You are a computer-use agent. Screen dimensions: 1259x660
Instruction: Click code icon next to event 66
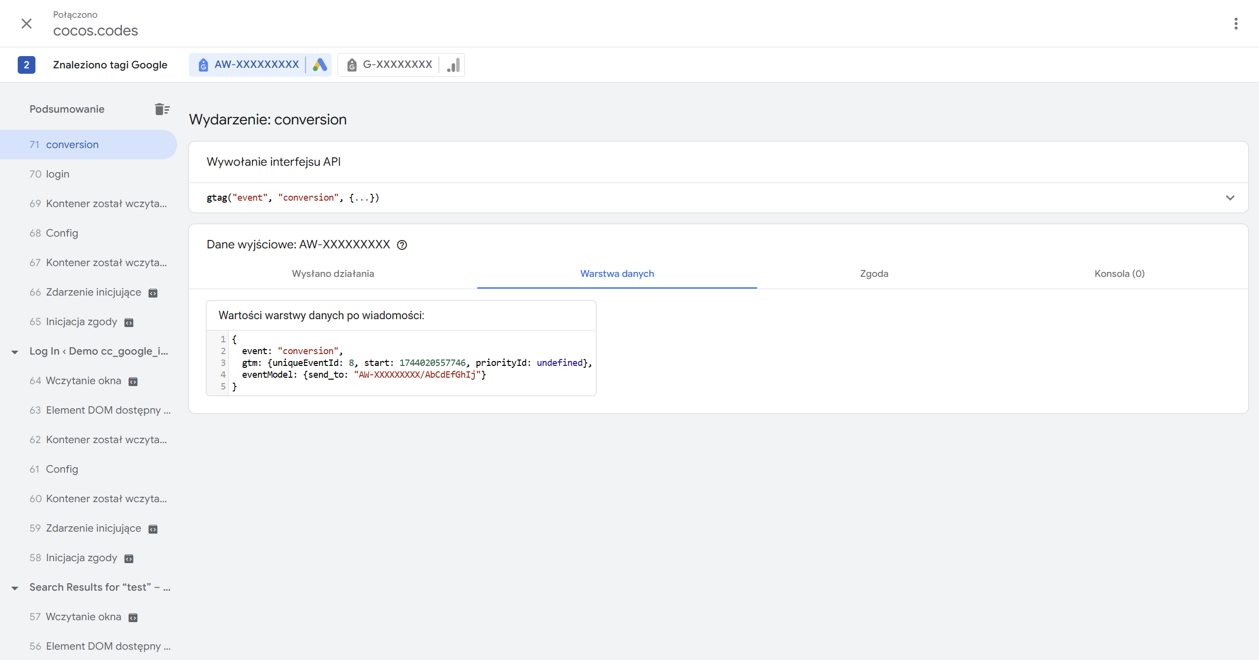(153, 293)
